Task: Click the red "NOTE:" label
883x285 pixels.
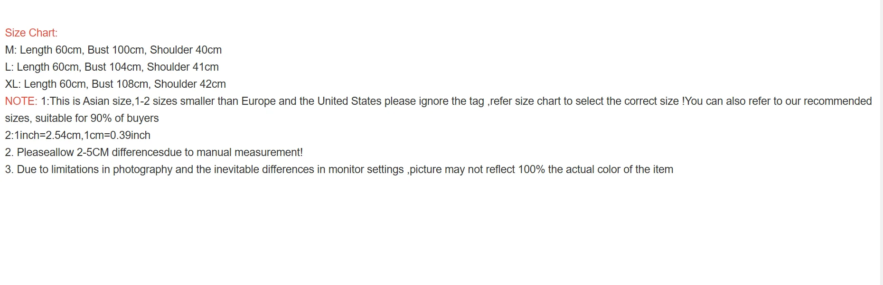Action: (x=21, y=101)
